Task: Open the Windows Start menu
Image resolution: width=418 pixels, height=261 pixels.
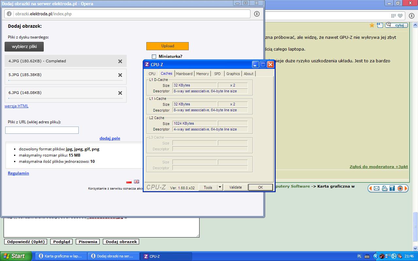Action: (16, 256)
